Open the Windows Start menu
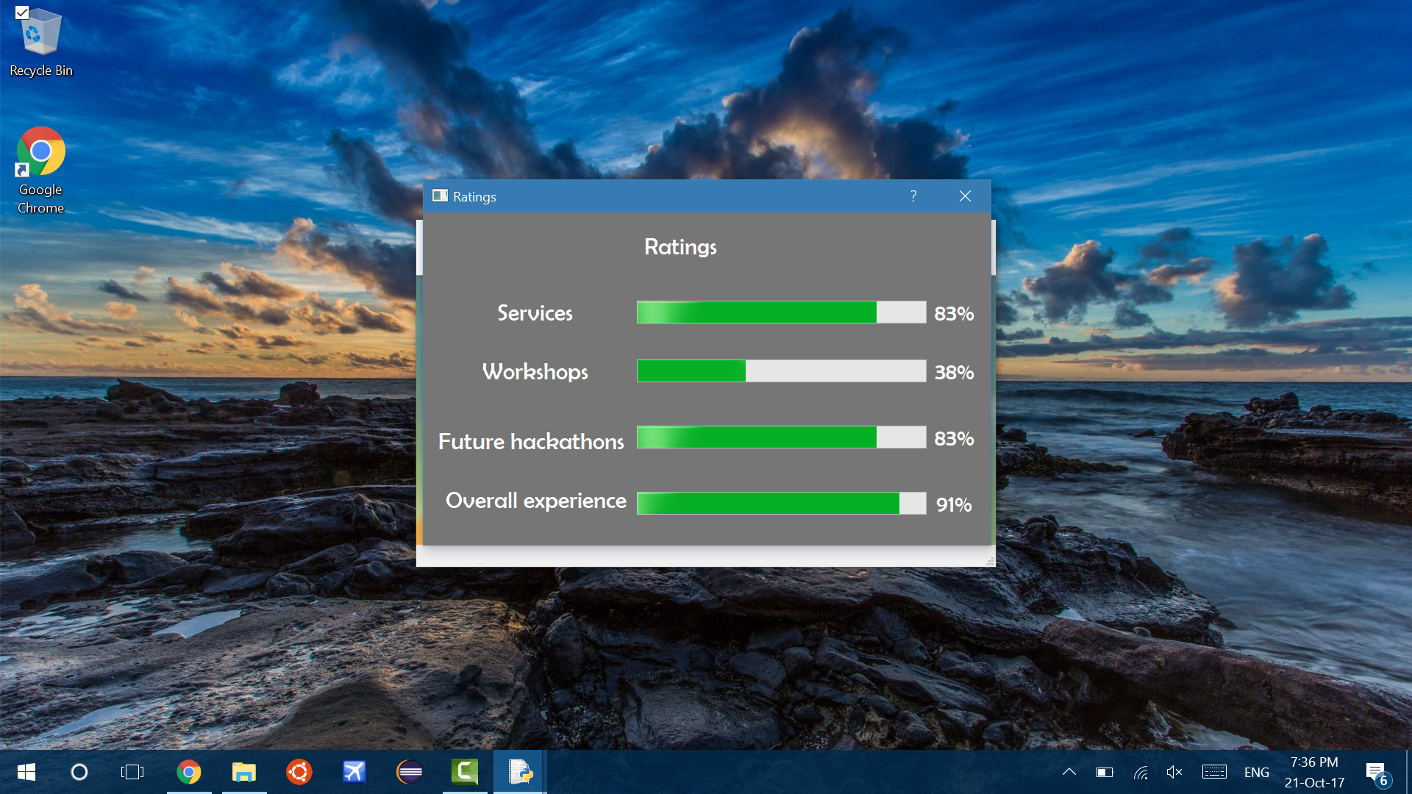1412x794 pixels. click(x=26, y=772)
